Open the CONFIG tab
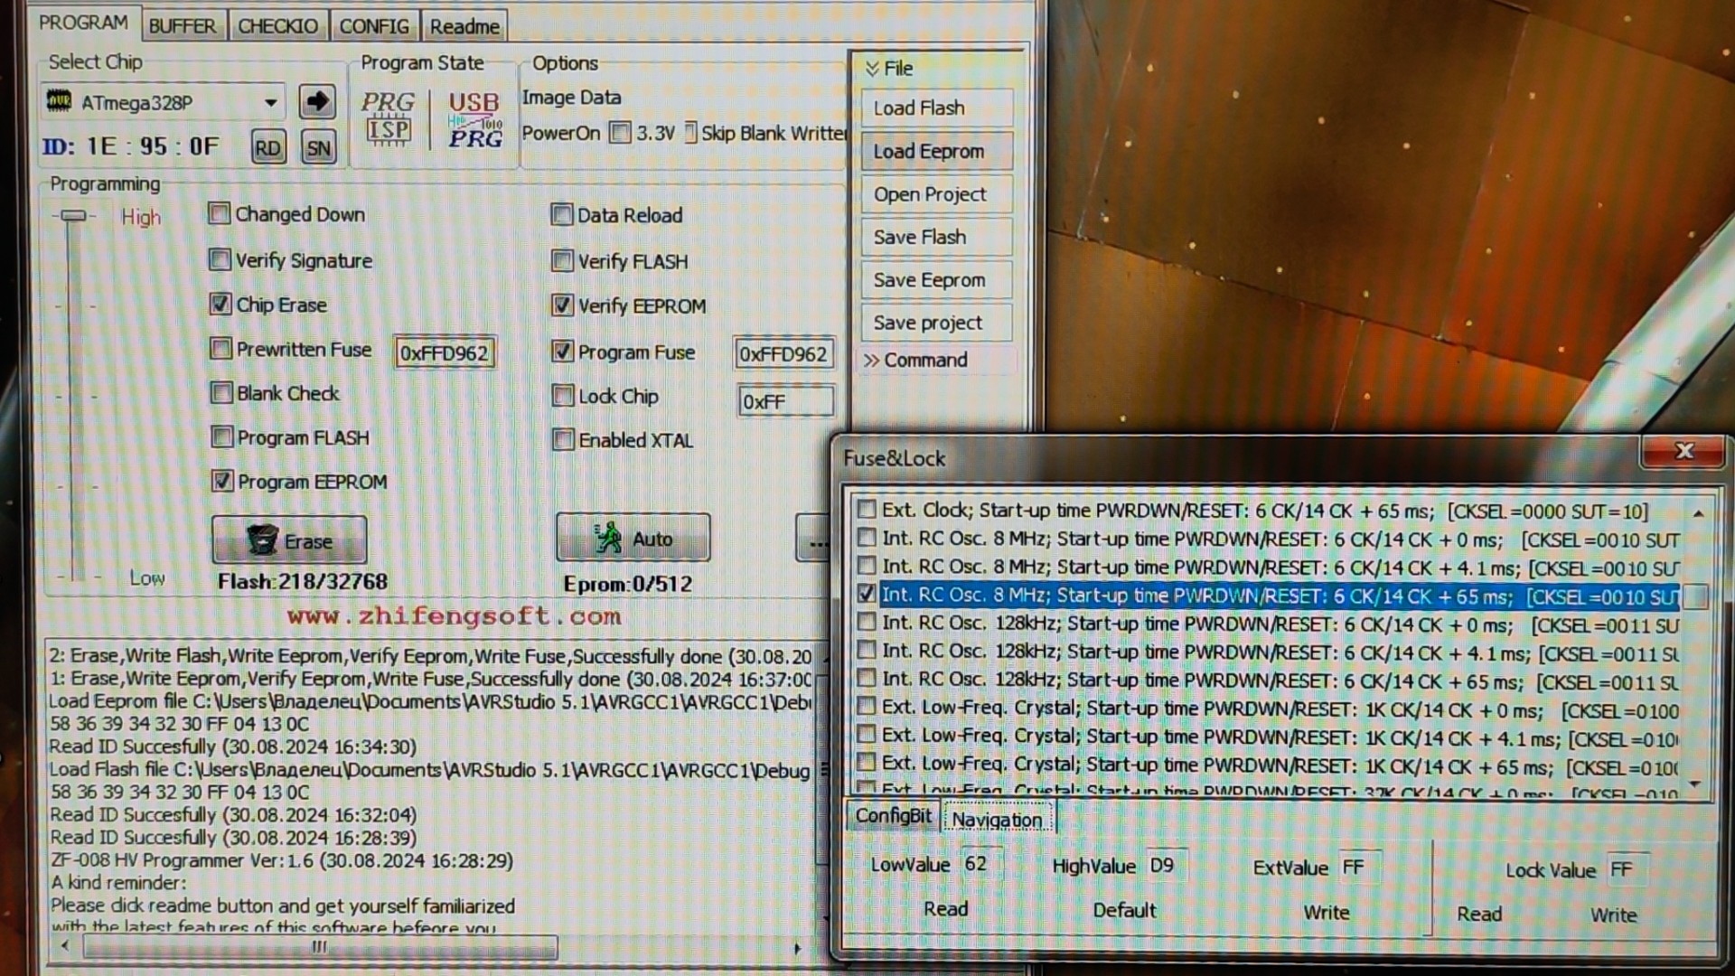The image size is (1735, 976). point(374,26)
